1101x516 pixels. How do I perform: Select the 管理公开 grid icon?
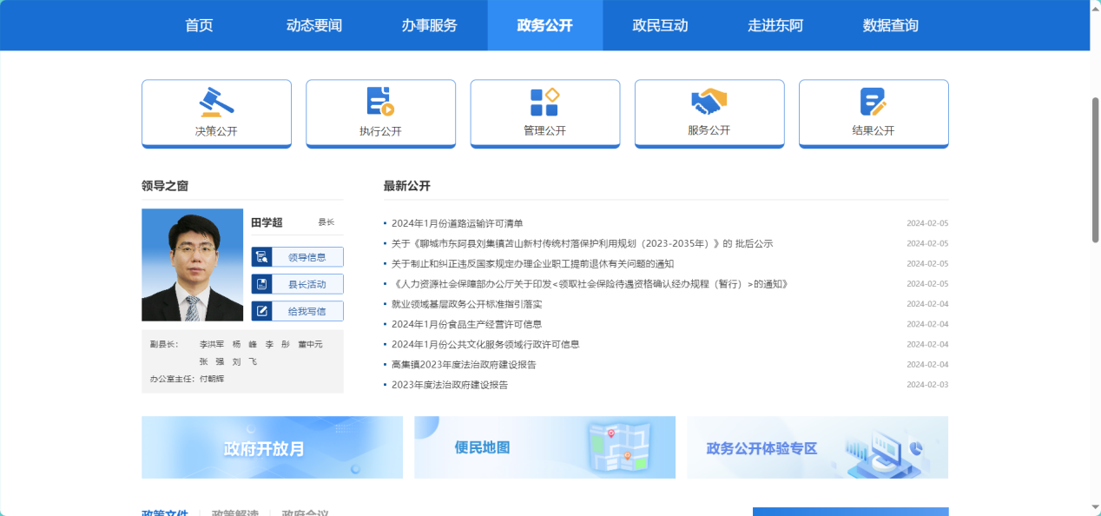544,102
